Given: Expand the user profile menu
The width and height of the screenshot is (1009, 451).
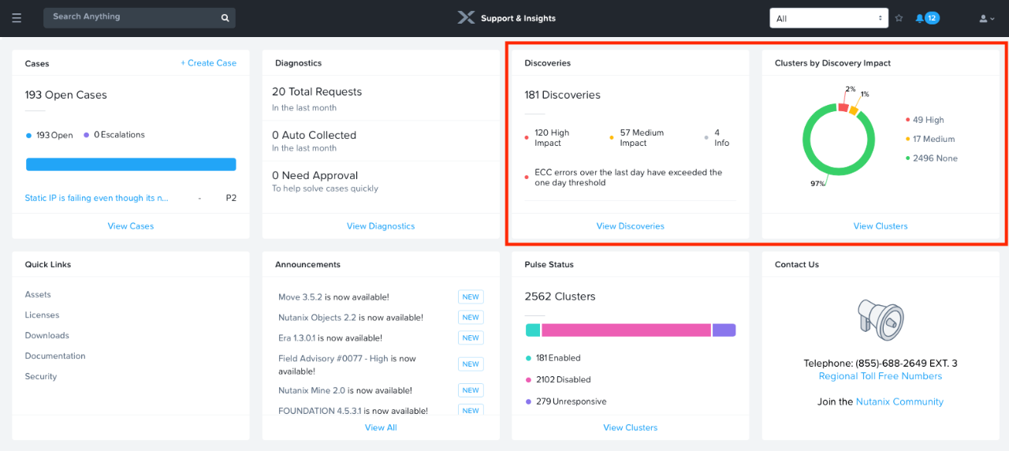Looking at the screenshot, I should (x=986, y=18).
